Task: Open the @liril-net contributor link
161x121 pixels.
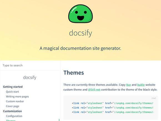Action: [x=94, y=90]
